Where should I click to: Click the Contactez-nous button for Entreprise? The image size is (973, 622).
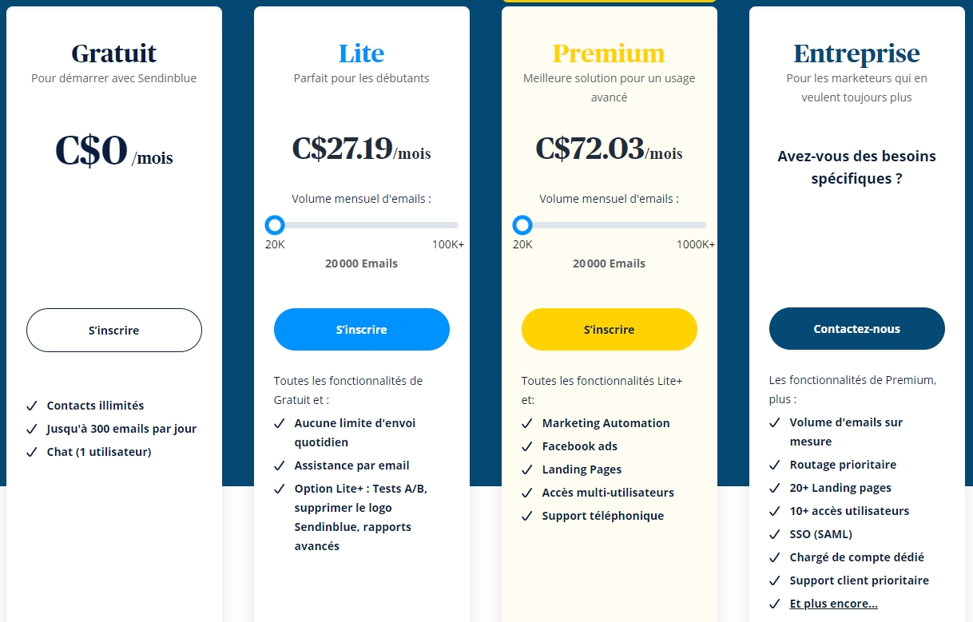point(856,329)
